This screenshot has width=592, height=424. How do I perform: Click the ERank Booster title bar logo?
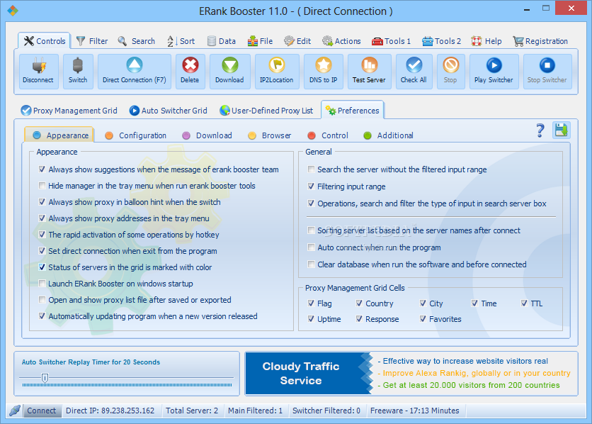13,11
